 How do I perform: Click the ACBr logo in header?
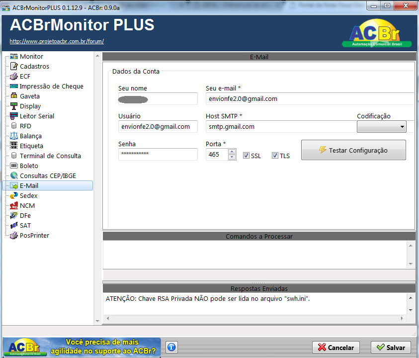coord(376,33)
